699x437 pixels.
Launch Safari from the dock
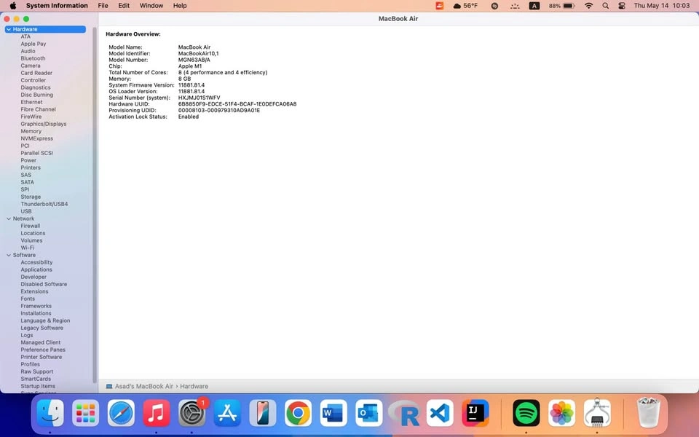click(121, 413)
